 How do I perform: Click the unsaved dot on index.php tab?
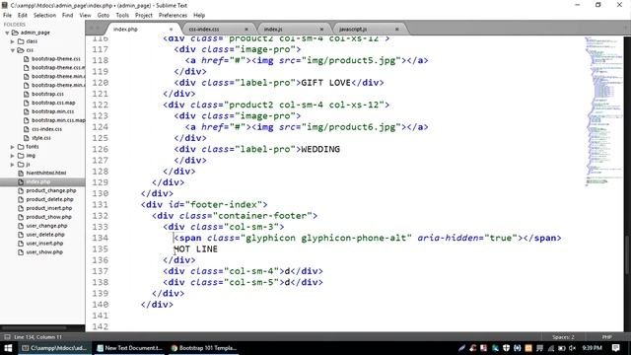[171, 29]
